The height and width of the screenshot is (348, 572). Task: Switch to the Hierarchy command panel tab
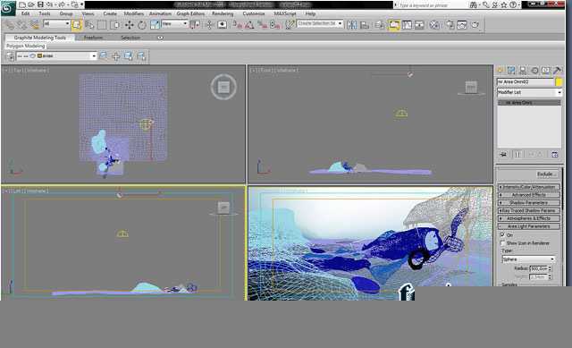click(x=523, y=70)
